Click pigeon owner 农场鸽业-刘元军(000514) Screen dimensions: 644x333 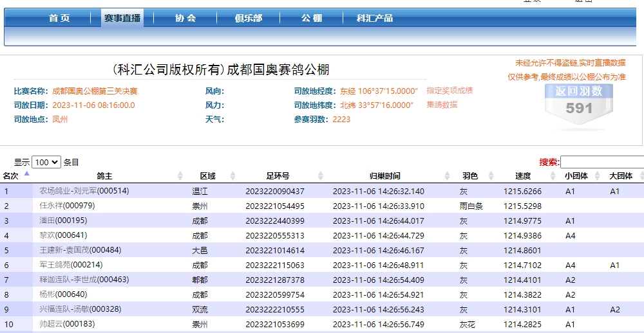coord(84,191)
